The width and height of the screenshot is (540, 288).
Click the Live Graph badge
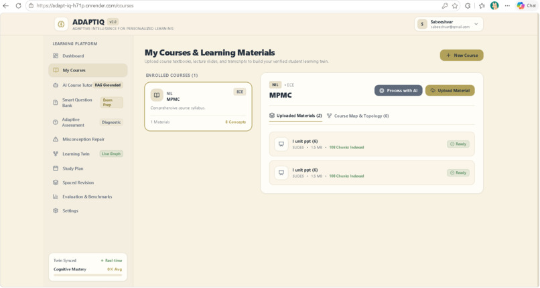[111, 154]
